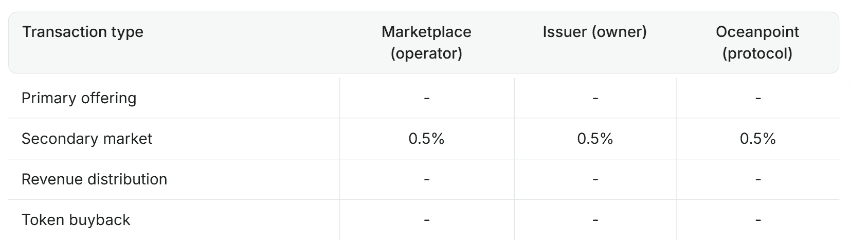Click Token buyback dash under Oceanpoint column

click(757, 220)
